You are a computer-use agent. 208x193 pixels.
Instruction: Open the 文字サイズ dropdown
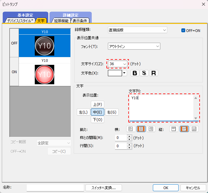click(118, 64)
